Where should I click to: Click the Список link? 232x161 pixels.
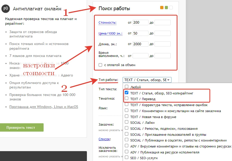104,139
